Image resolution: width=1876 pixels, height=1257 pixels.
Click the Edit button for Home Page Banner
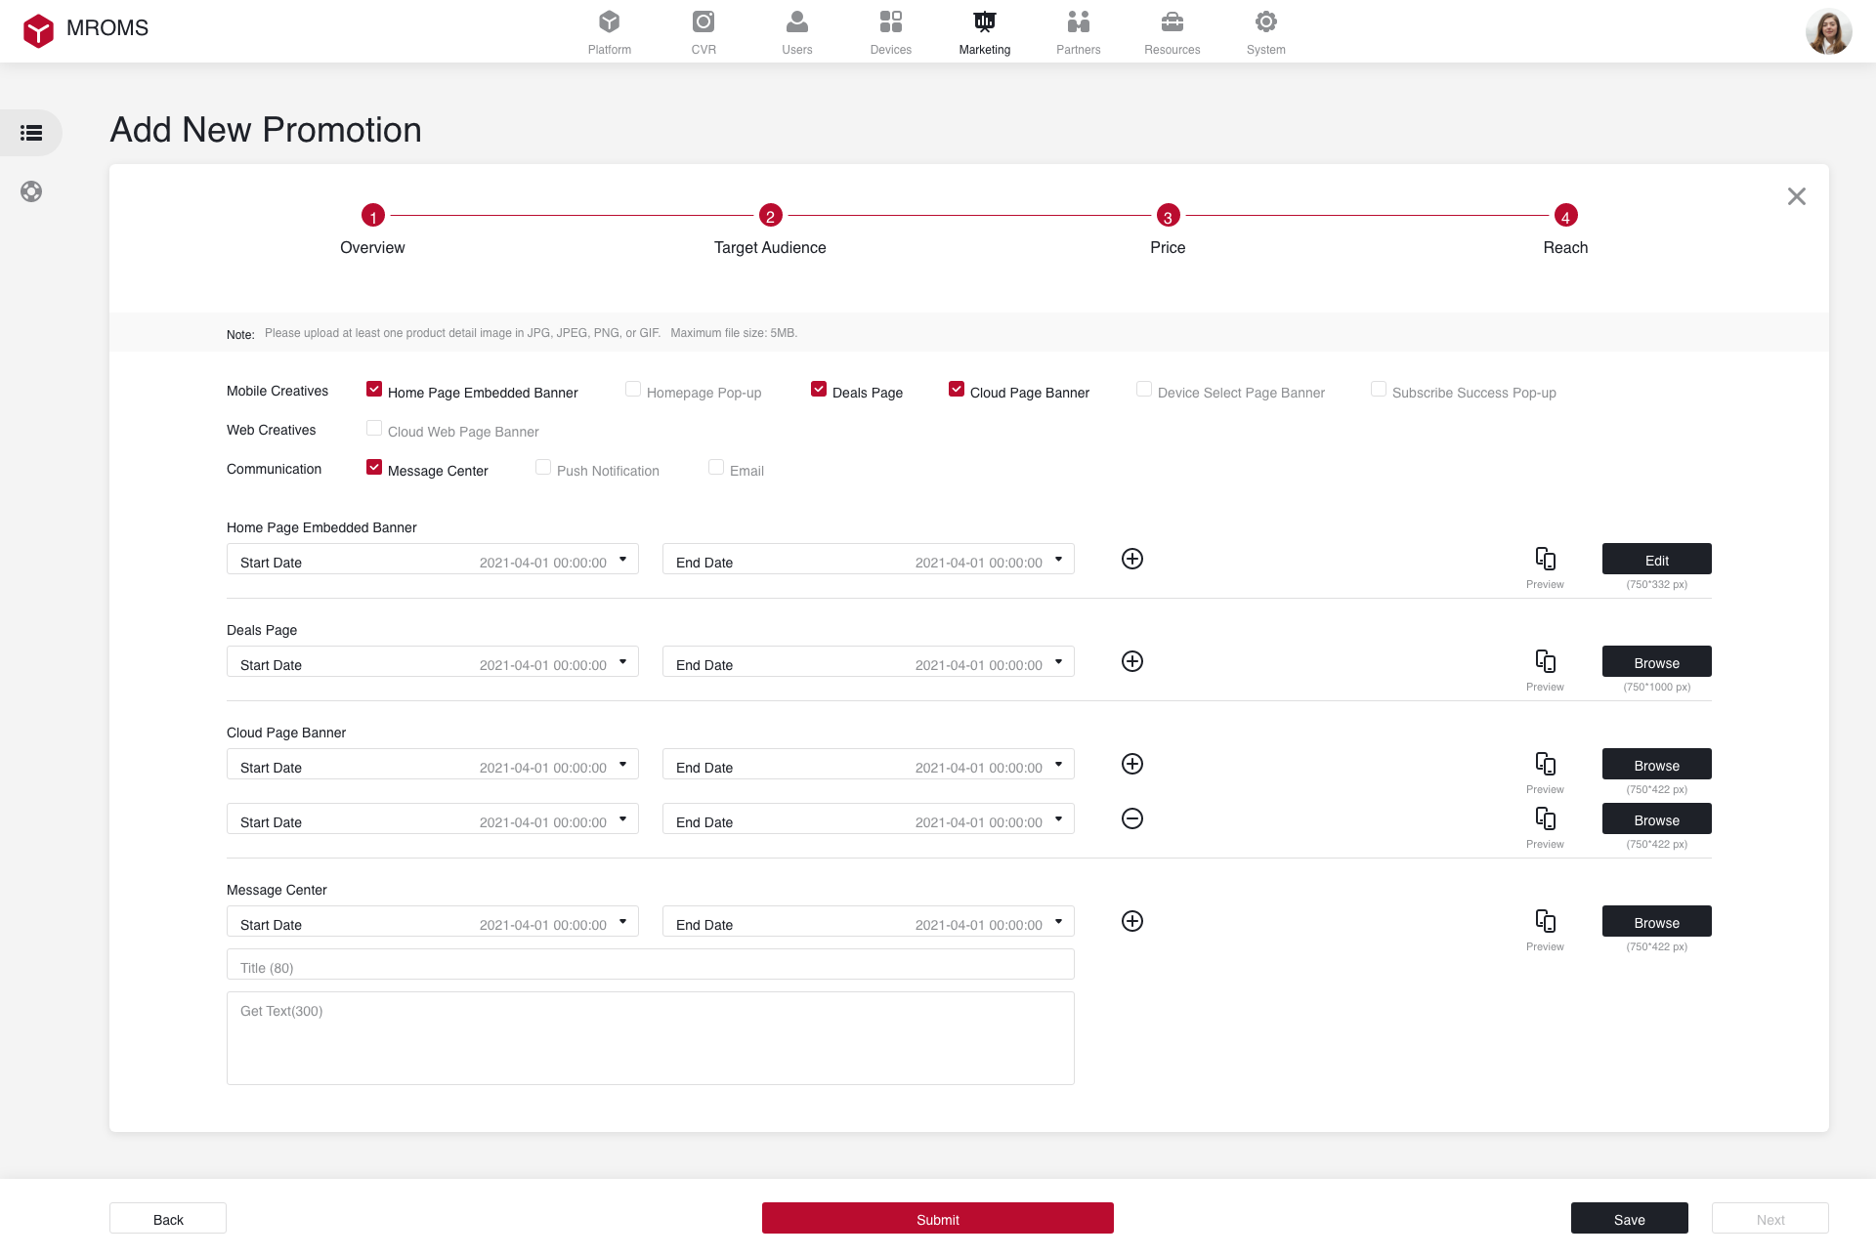coord(1656,560)
